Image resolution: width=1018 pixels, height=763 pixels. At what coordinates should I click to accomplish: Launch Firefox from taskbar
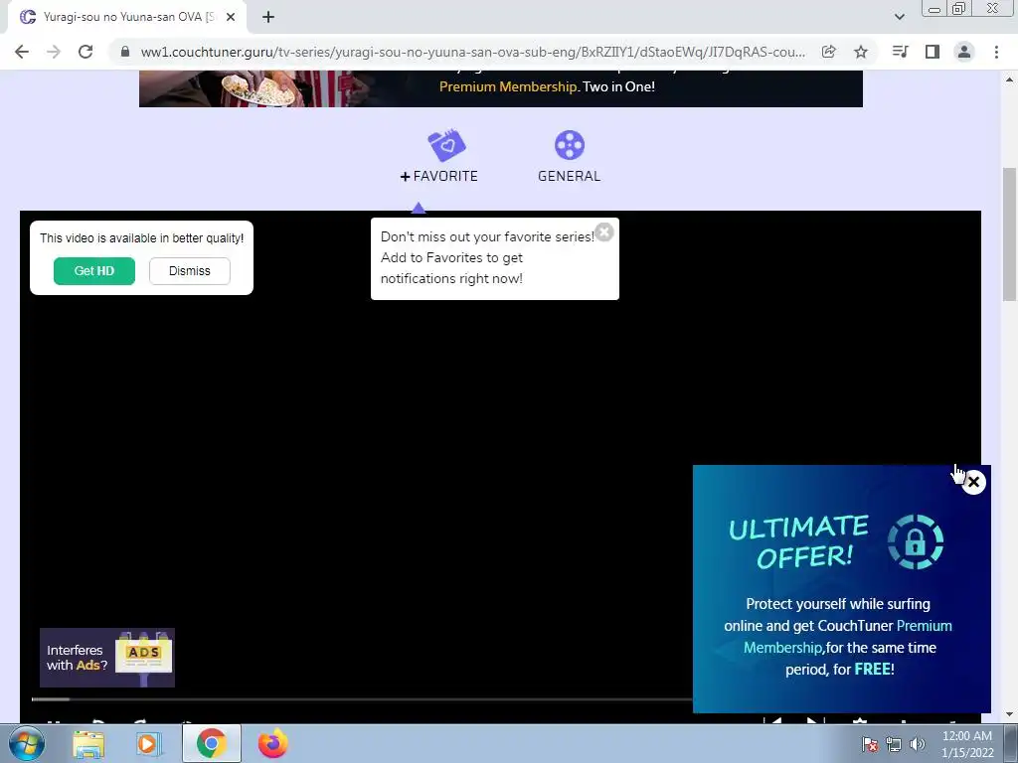[x=272, y=744]
